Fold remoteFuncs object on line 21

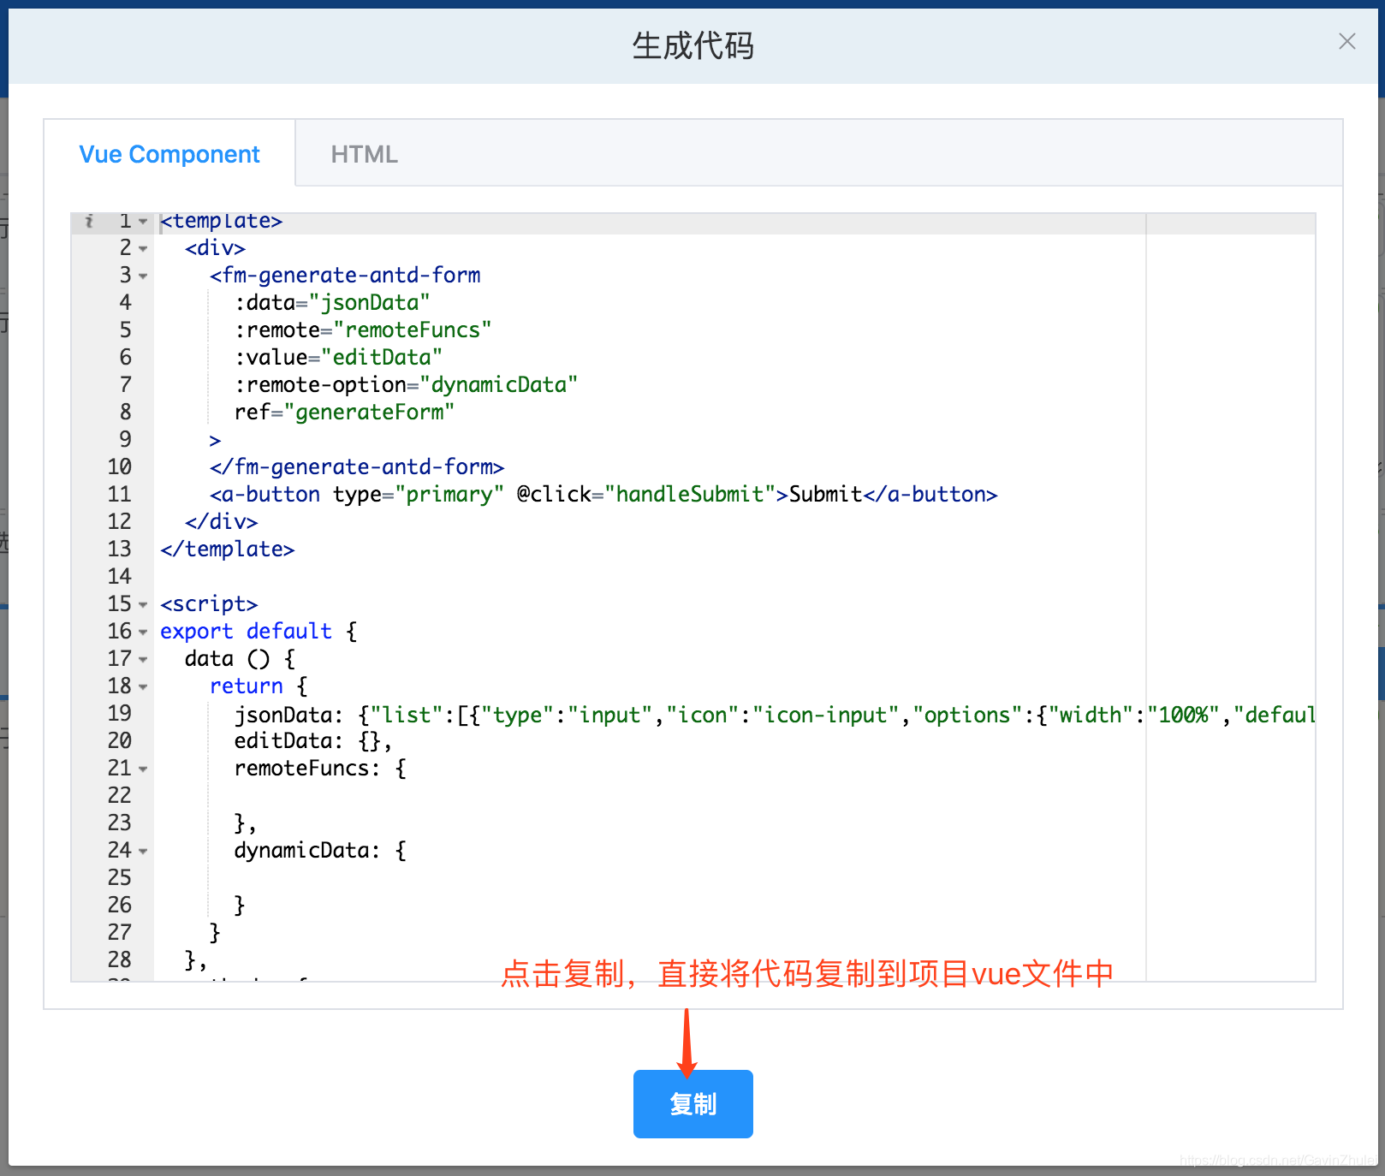point(143,769)
